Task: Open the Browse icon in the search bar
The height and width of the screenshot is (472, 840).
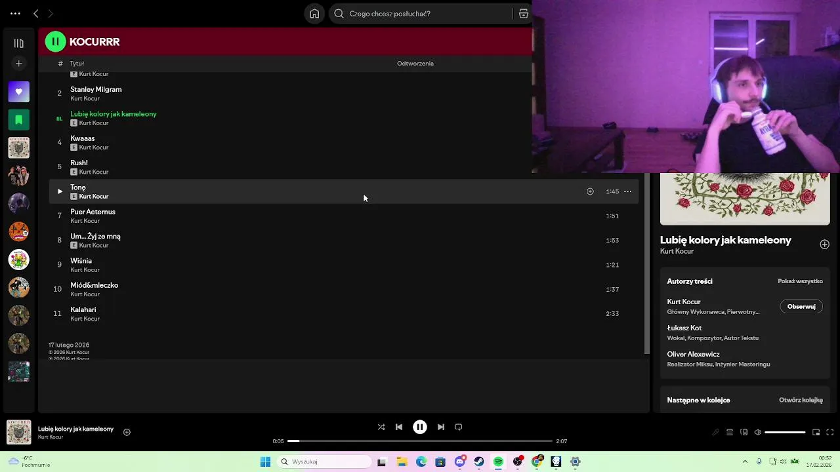Action: [523, 13]
